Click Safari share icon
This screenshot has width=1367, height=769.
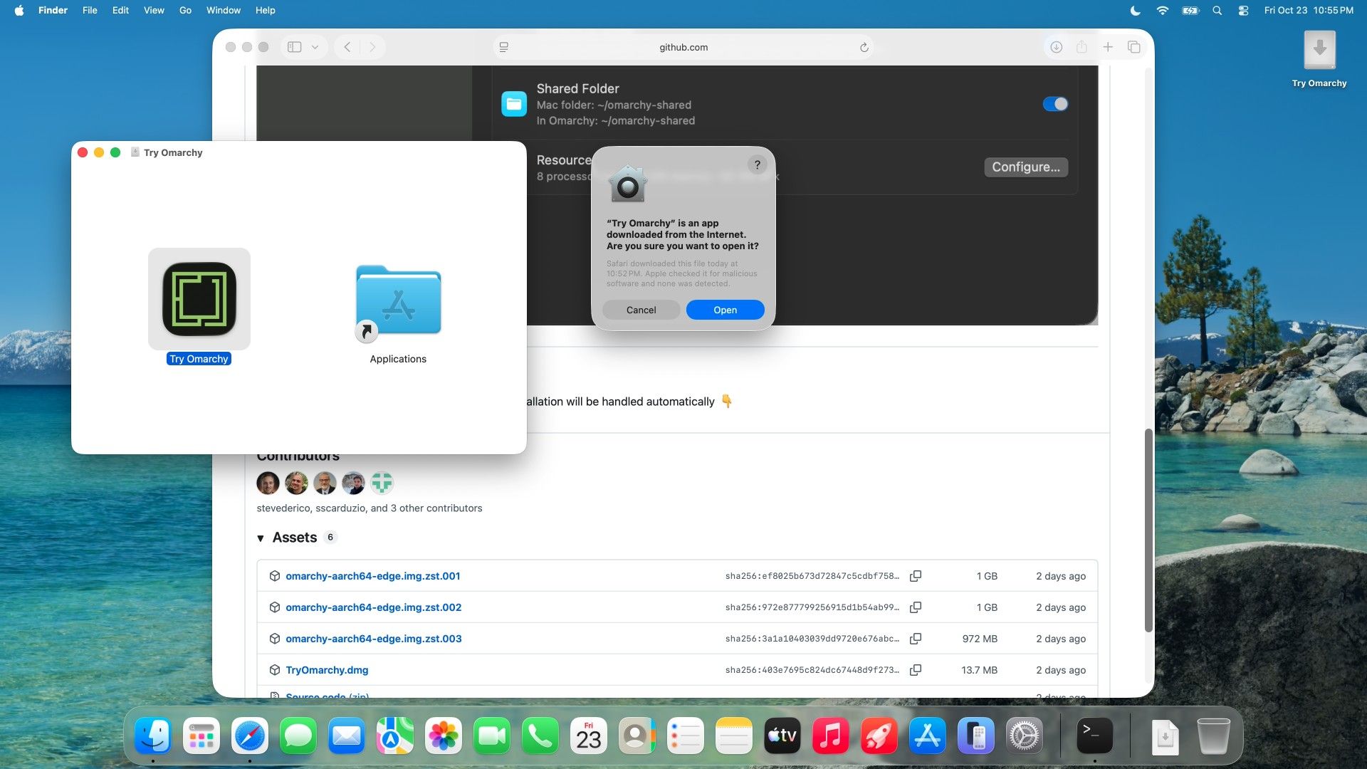[x=1081, y=47]
